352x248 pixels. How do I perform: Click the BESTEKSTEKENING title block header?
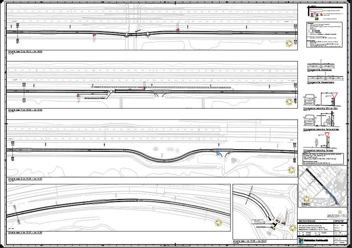pyautogui.click(x=307, y=220)
